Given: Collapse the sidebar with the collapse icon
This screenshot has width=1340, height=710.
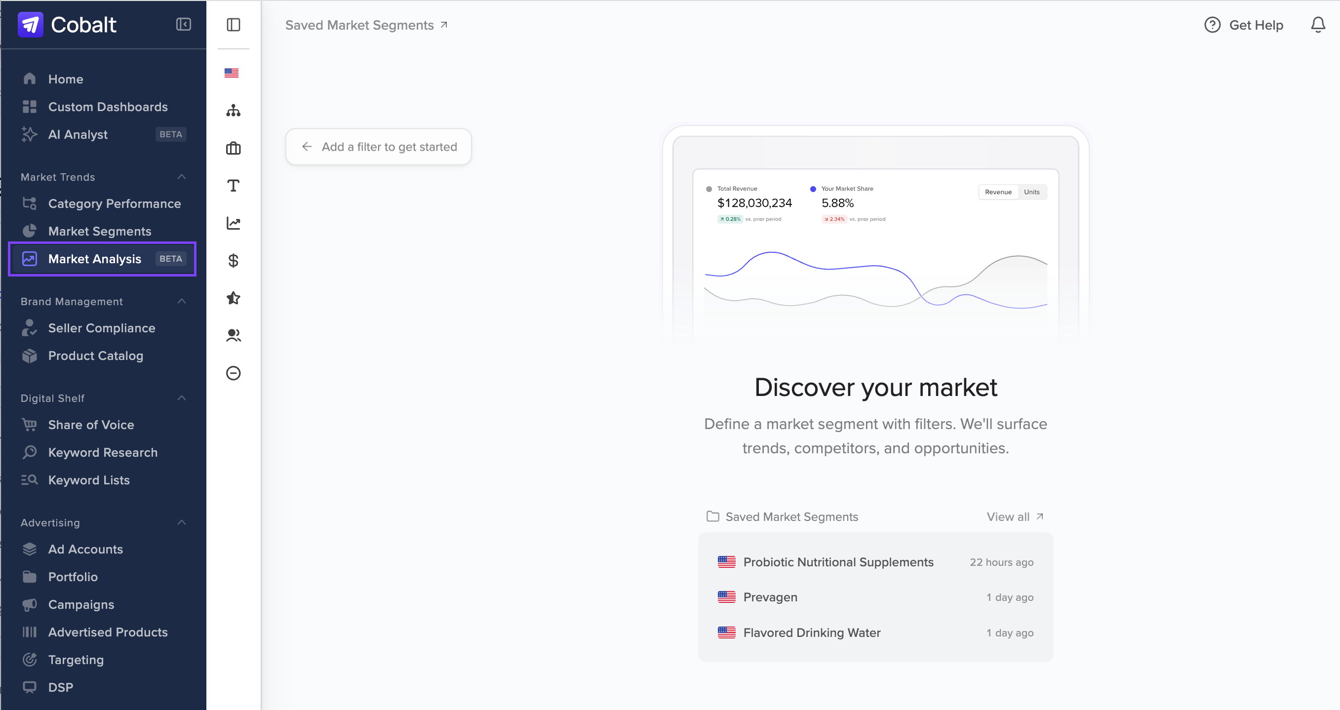Looking at the screenshot, I should pyautogui.click(x=183, y=25).
